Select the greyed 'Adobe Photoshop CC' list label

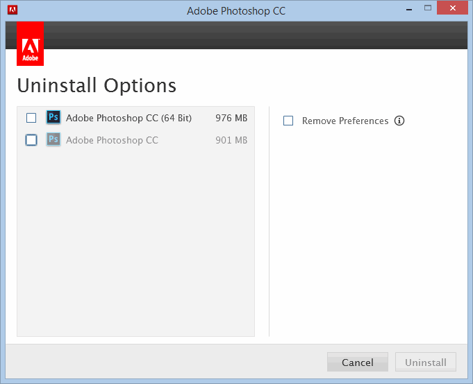pos(112,140)
